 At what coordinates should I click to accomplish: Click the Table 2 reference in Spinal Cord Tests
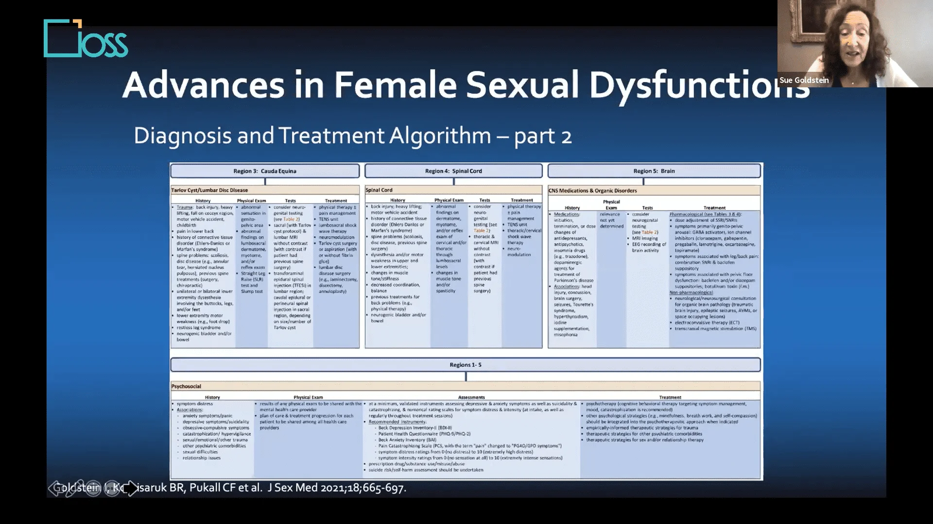pos(481,230)
